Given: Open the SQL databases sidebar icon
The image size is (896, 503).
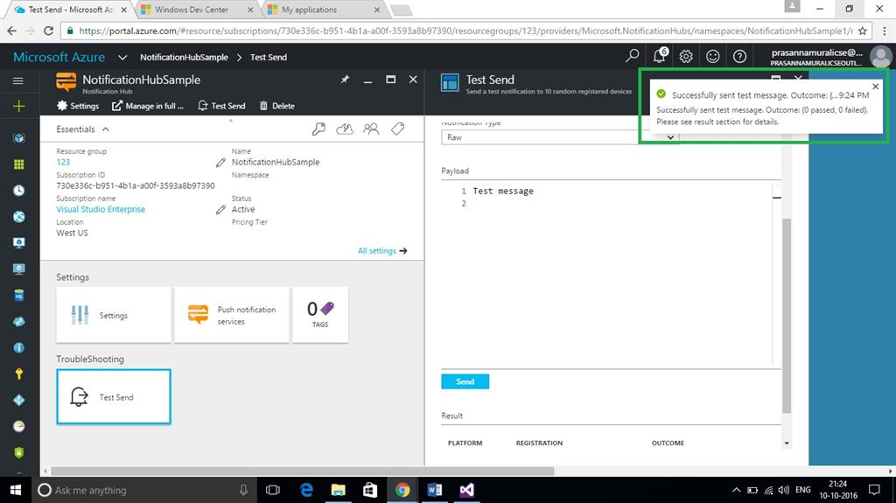Looking at the screenshot, I should [x=19, y=295].
